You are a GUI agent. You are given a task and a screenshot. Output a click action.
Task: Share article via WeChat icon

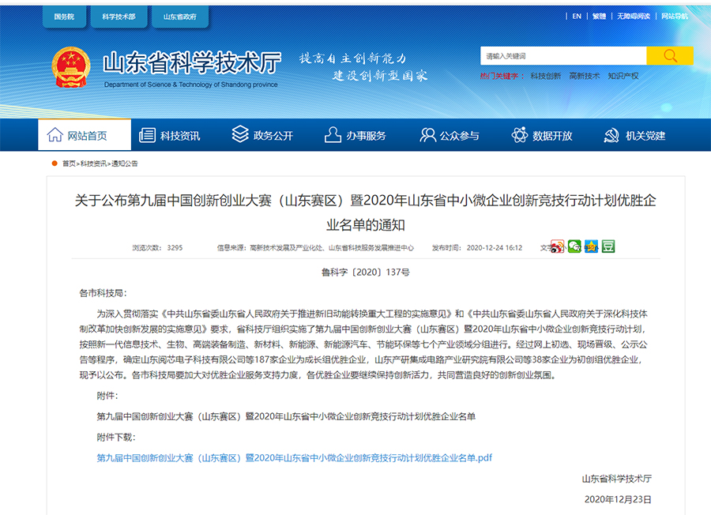(574, 246)
